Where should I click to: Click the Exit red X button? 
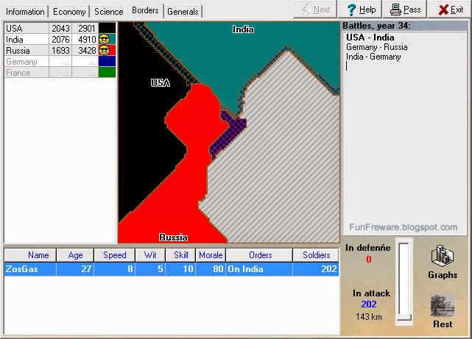451,10
